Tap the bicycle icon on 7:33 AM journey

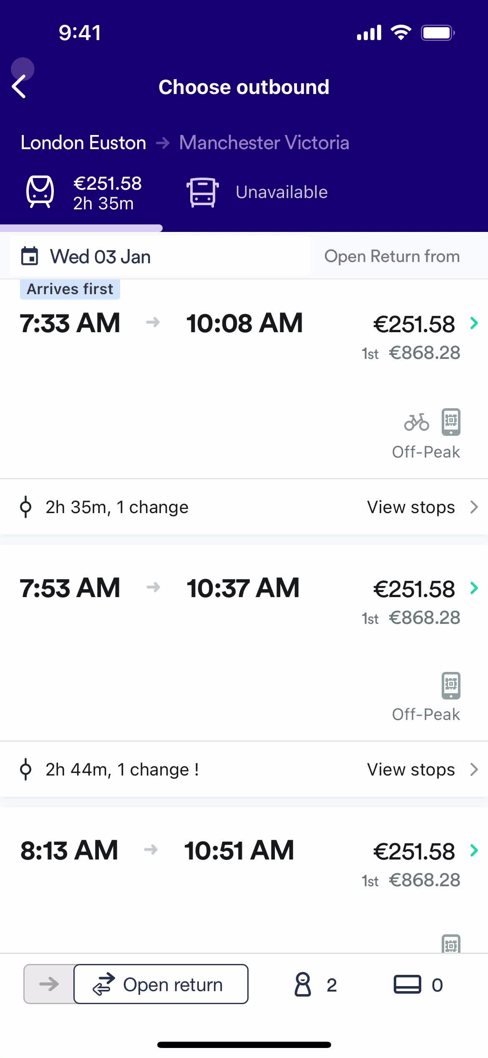pyautogui.click(x=416, y=422)
